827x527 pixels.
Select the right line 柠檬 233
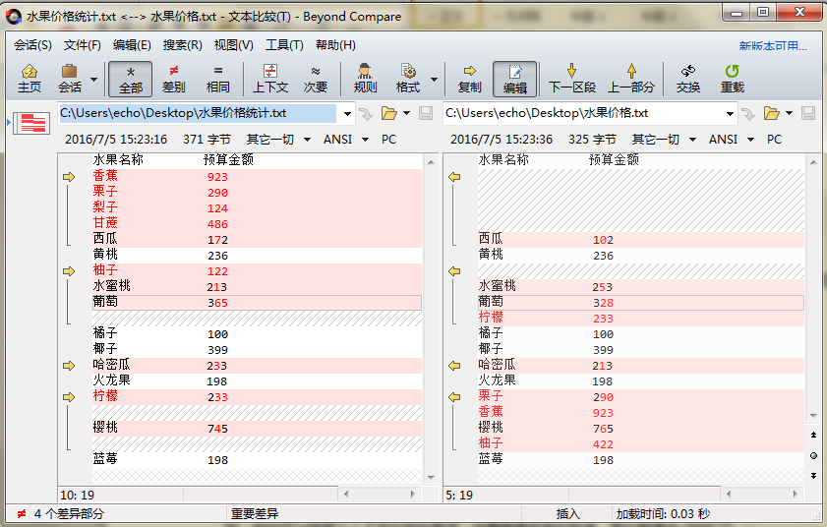tap(641, 319)
